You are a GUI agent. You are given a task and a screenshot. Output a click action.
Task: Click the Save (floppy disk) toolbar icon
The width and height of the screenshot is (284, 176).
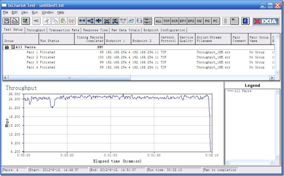click(x=7, y=21)
